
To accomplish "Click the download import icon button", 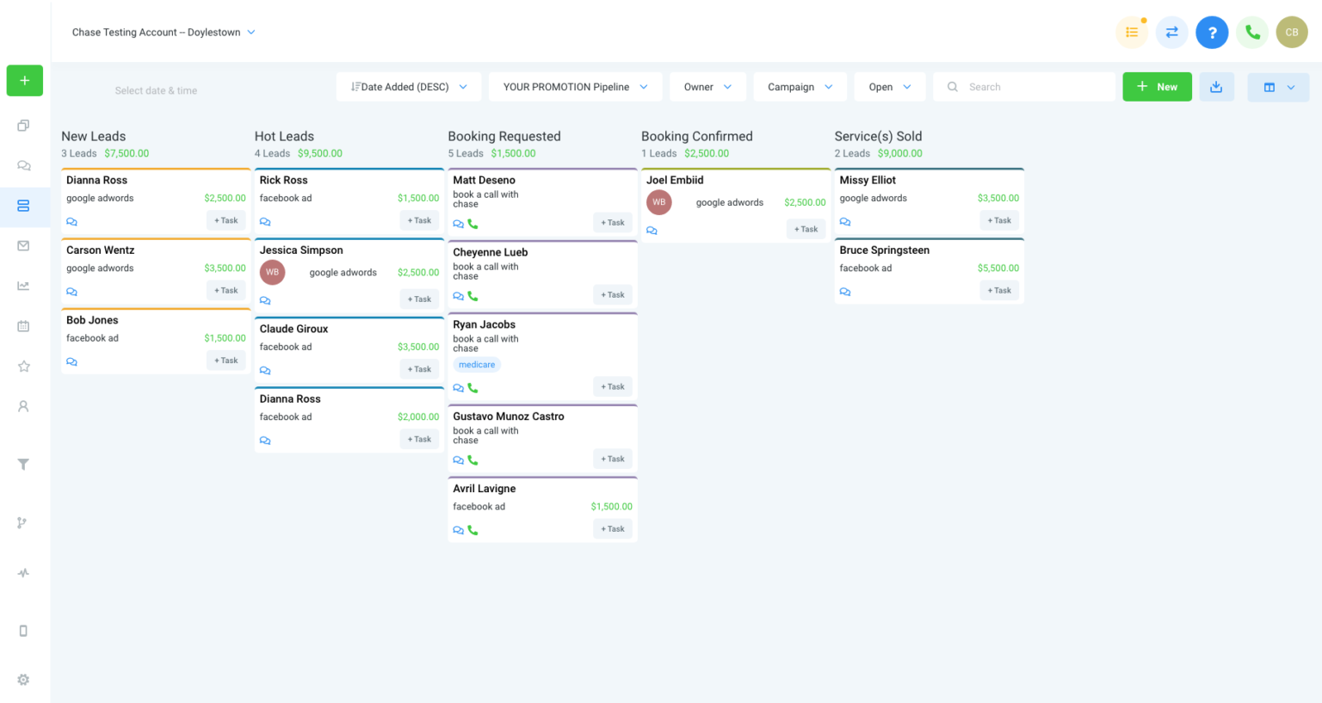I will click(x=1216, y=87).
